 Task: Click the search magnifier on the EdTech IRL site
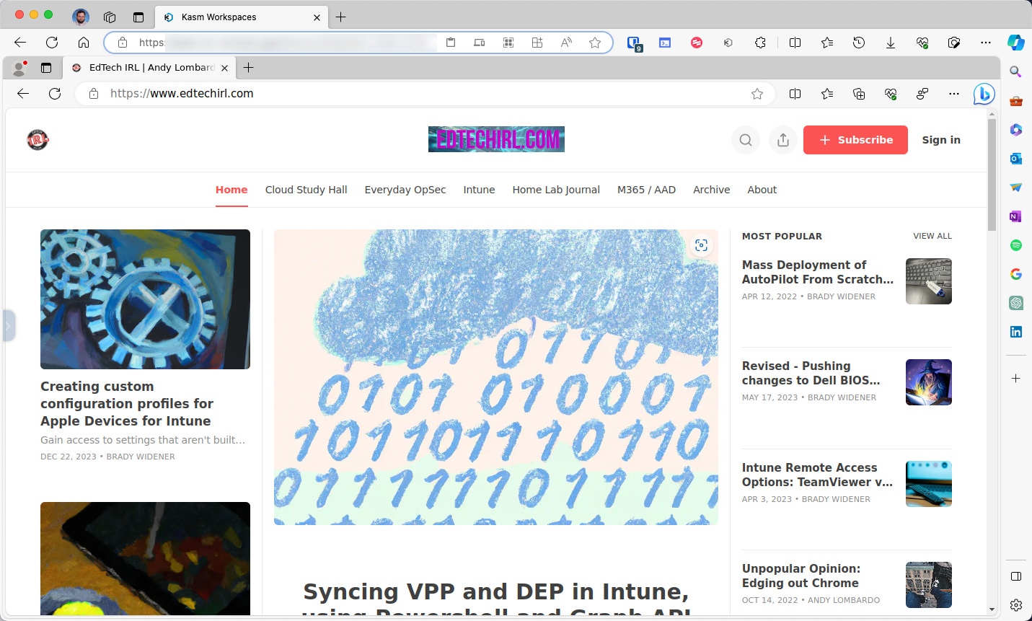point(746,140)
